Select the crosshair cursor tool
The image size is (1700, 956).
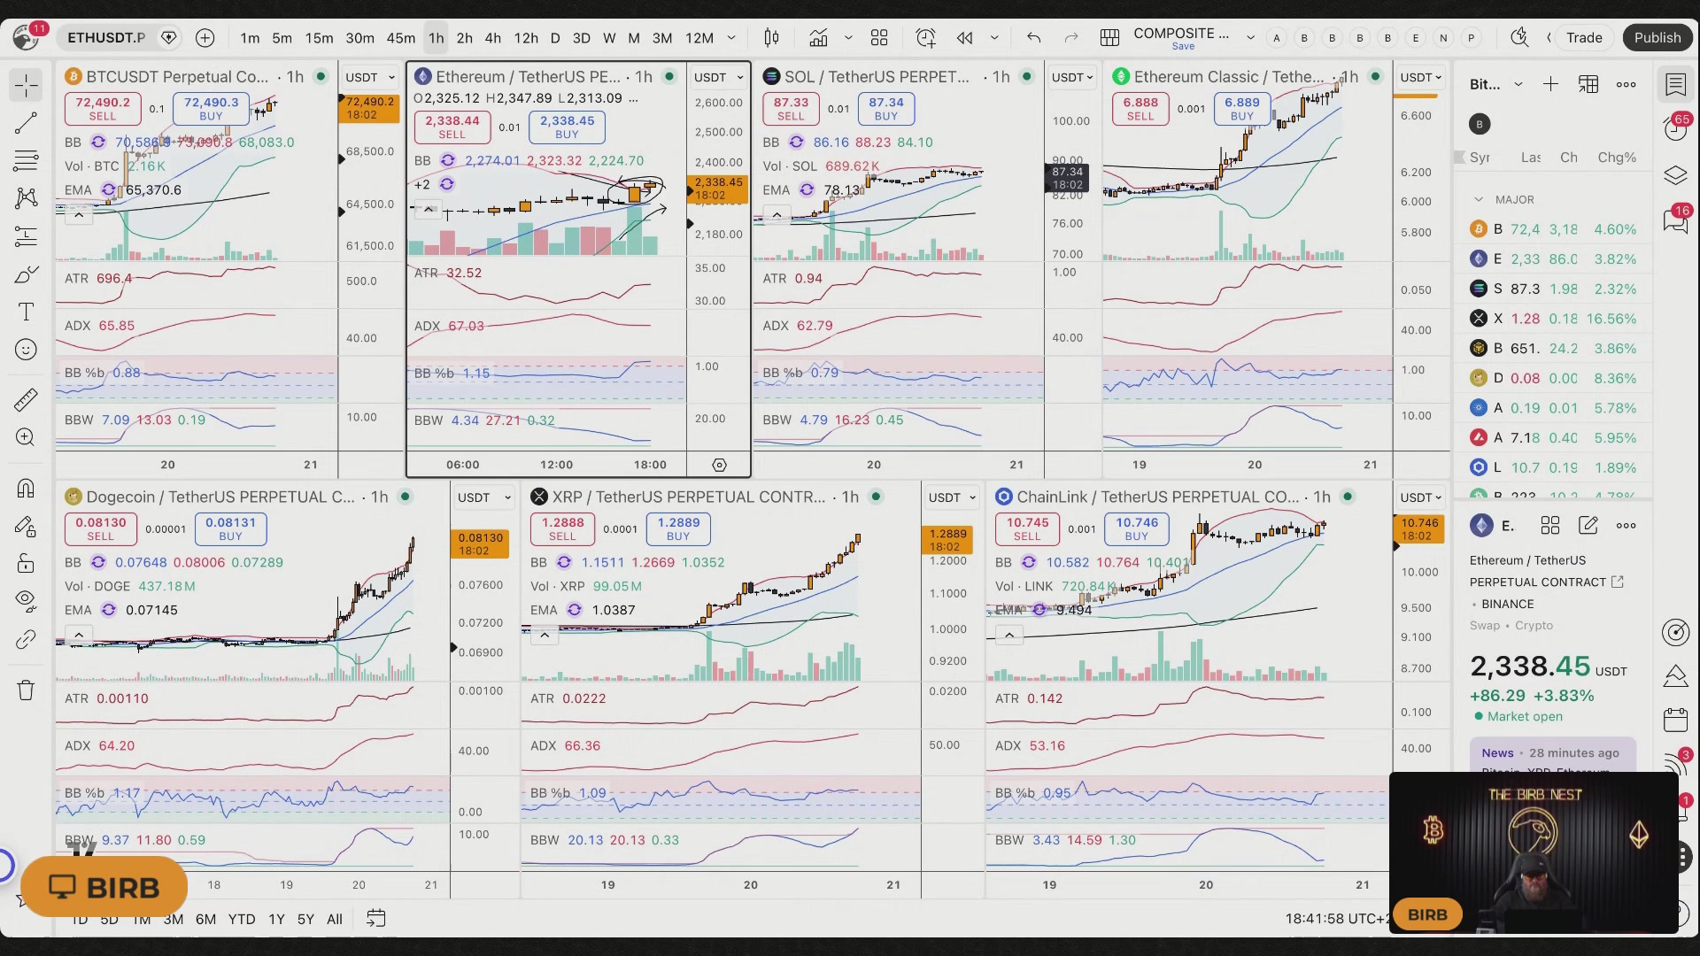[x=26, y=86]
